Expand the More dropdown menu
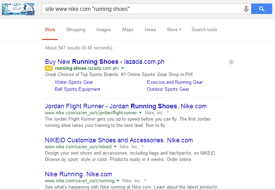This screenshot has width=275, height=190. (x=174, y=29)
